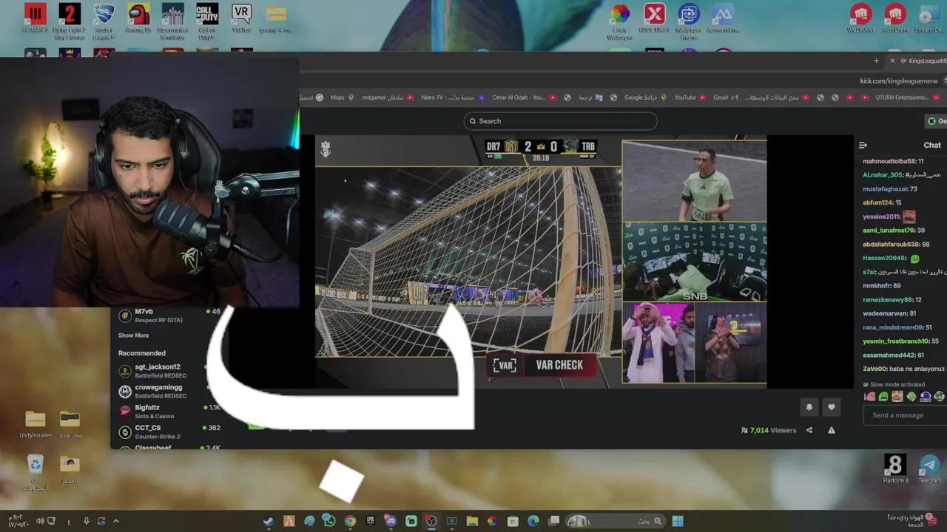947x532 pixels.
Task: Expand hidden system tray icons with the chevron
Action: click(116, 521)
